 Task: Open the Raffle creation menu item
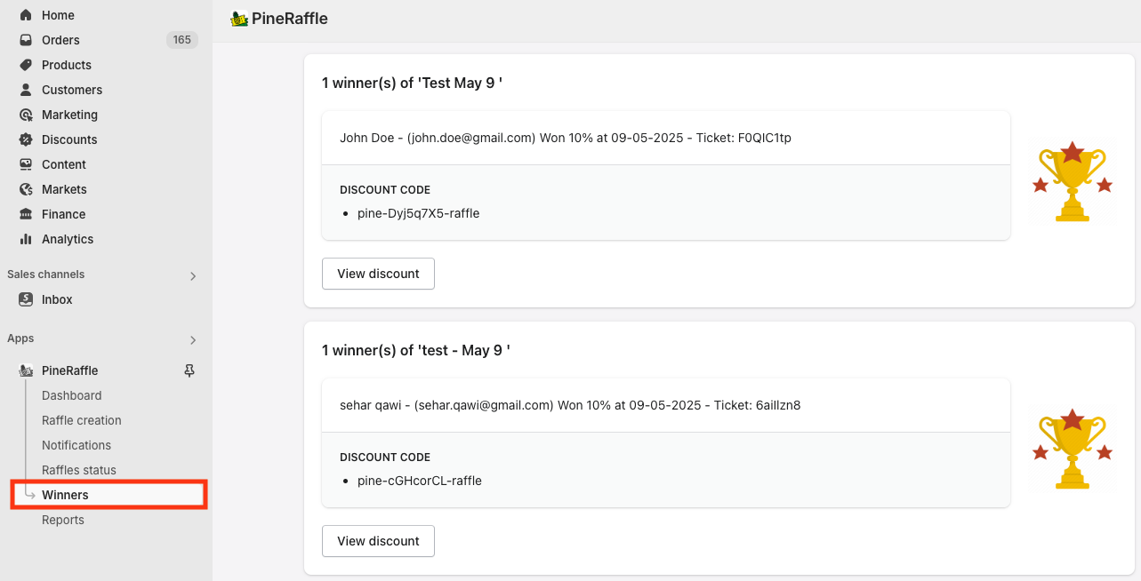82,420
